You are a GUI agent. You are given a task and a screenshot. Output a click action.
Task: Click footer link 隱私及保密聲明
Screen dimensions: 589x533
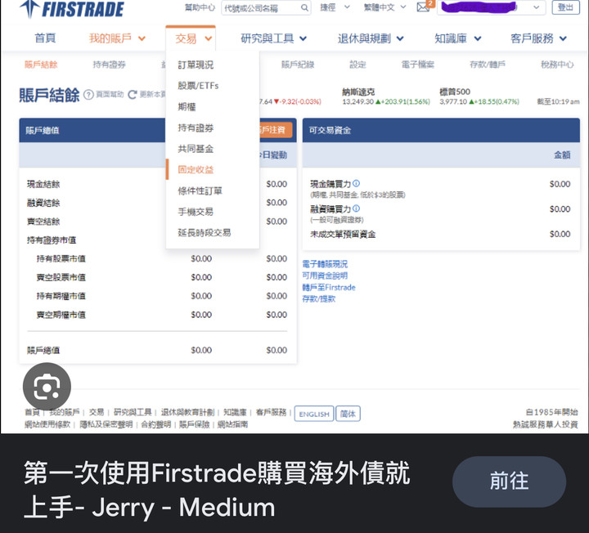point(106,424)
